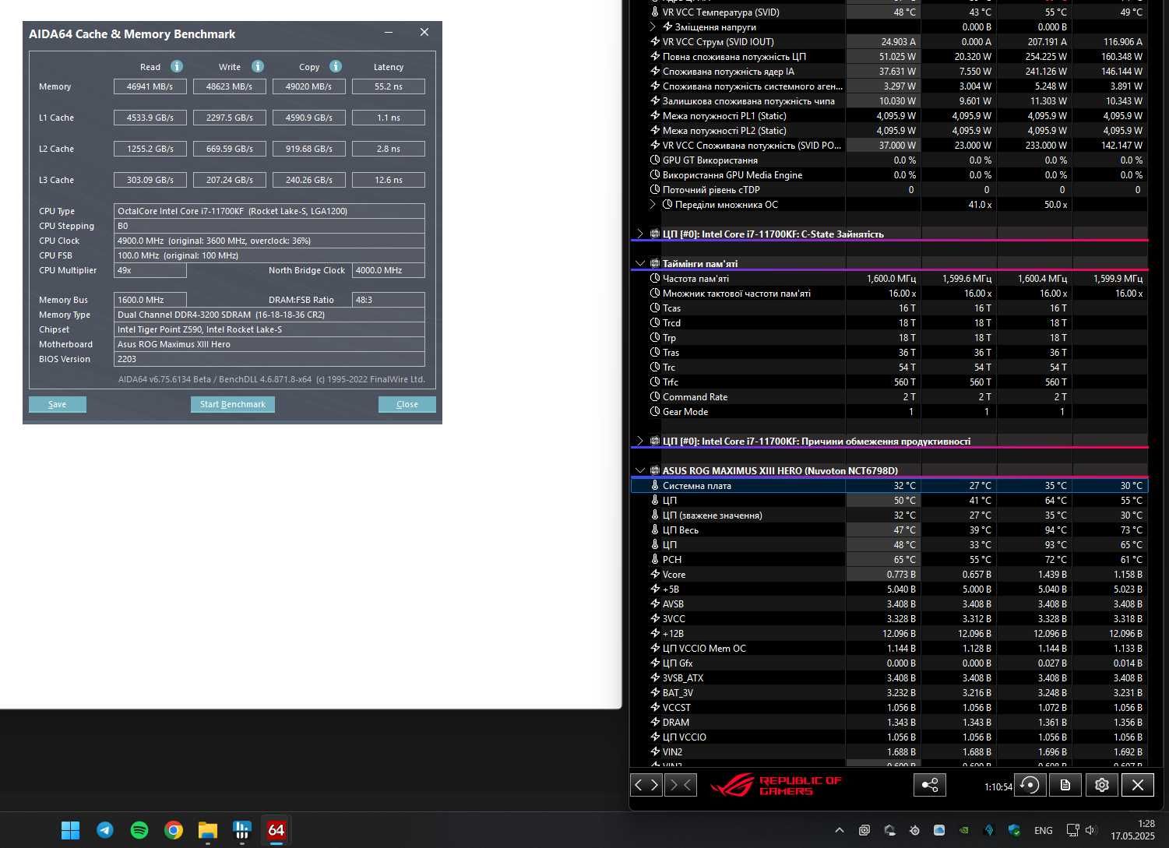Open Spotify from the taskbar

point(139,830)
